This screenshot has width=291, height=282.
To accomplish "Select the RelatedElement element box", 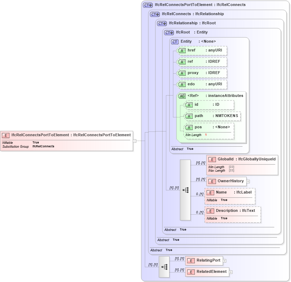I will point(208,272).
